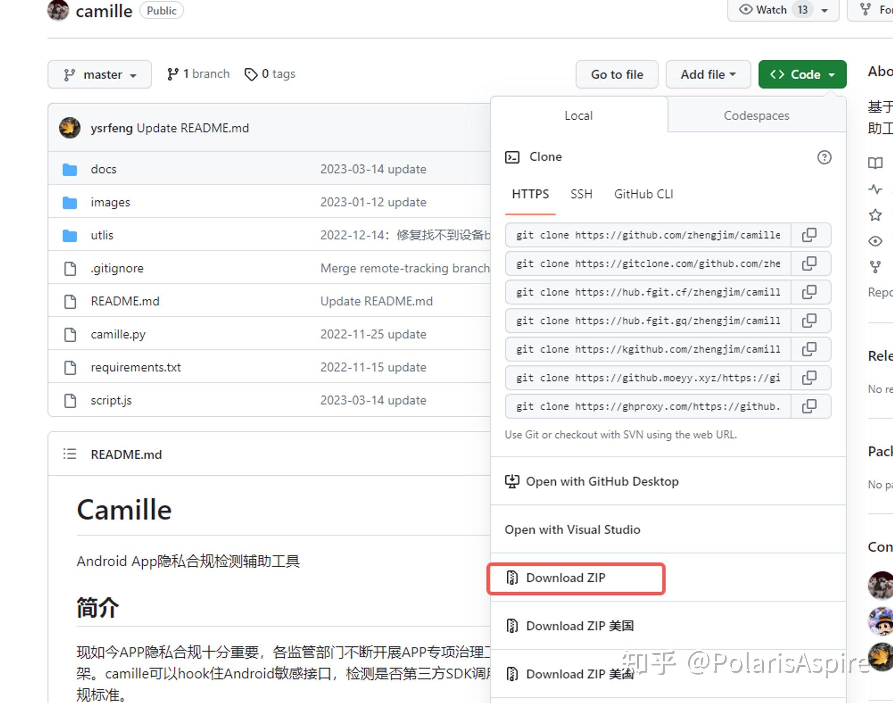
Task: Click the forks icon in About sidebar
Action: coord(875,267)
